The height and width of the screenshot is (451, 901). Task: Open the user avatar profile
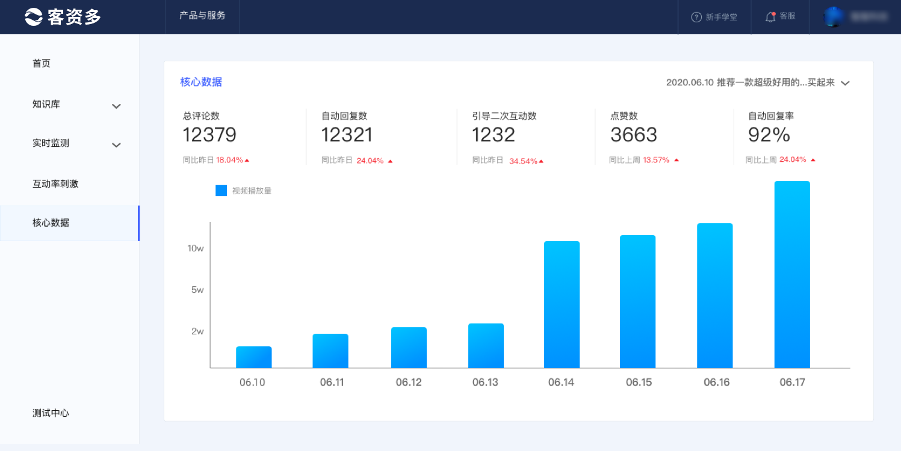pos(834,17)
